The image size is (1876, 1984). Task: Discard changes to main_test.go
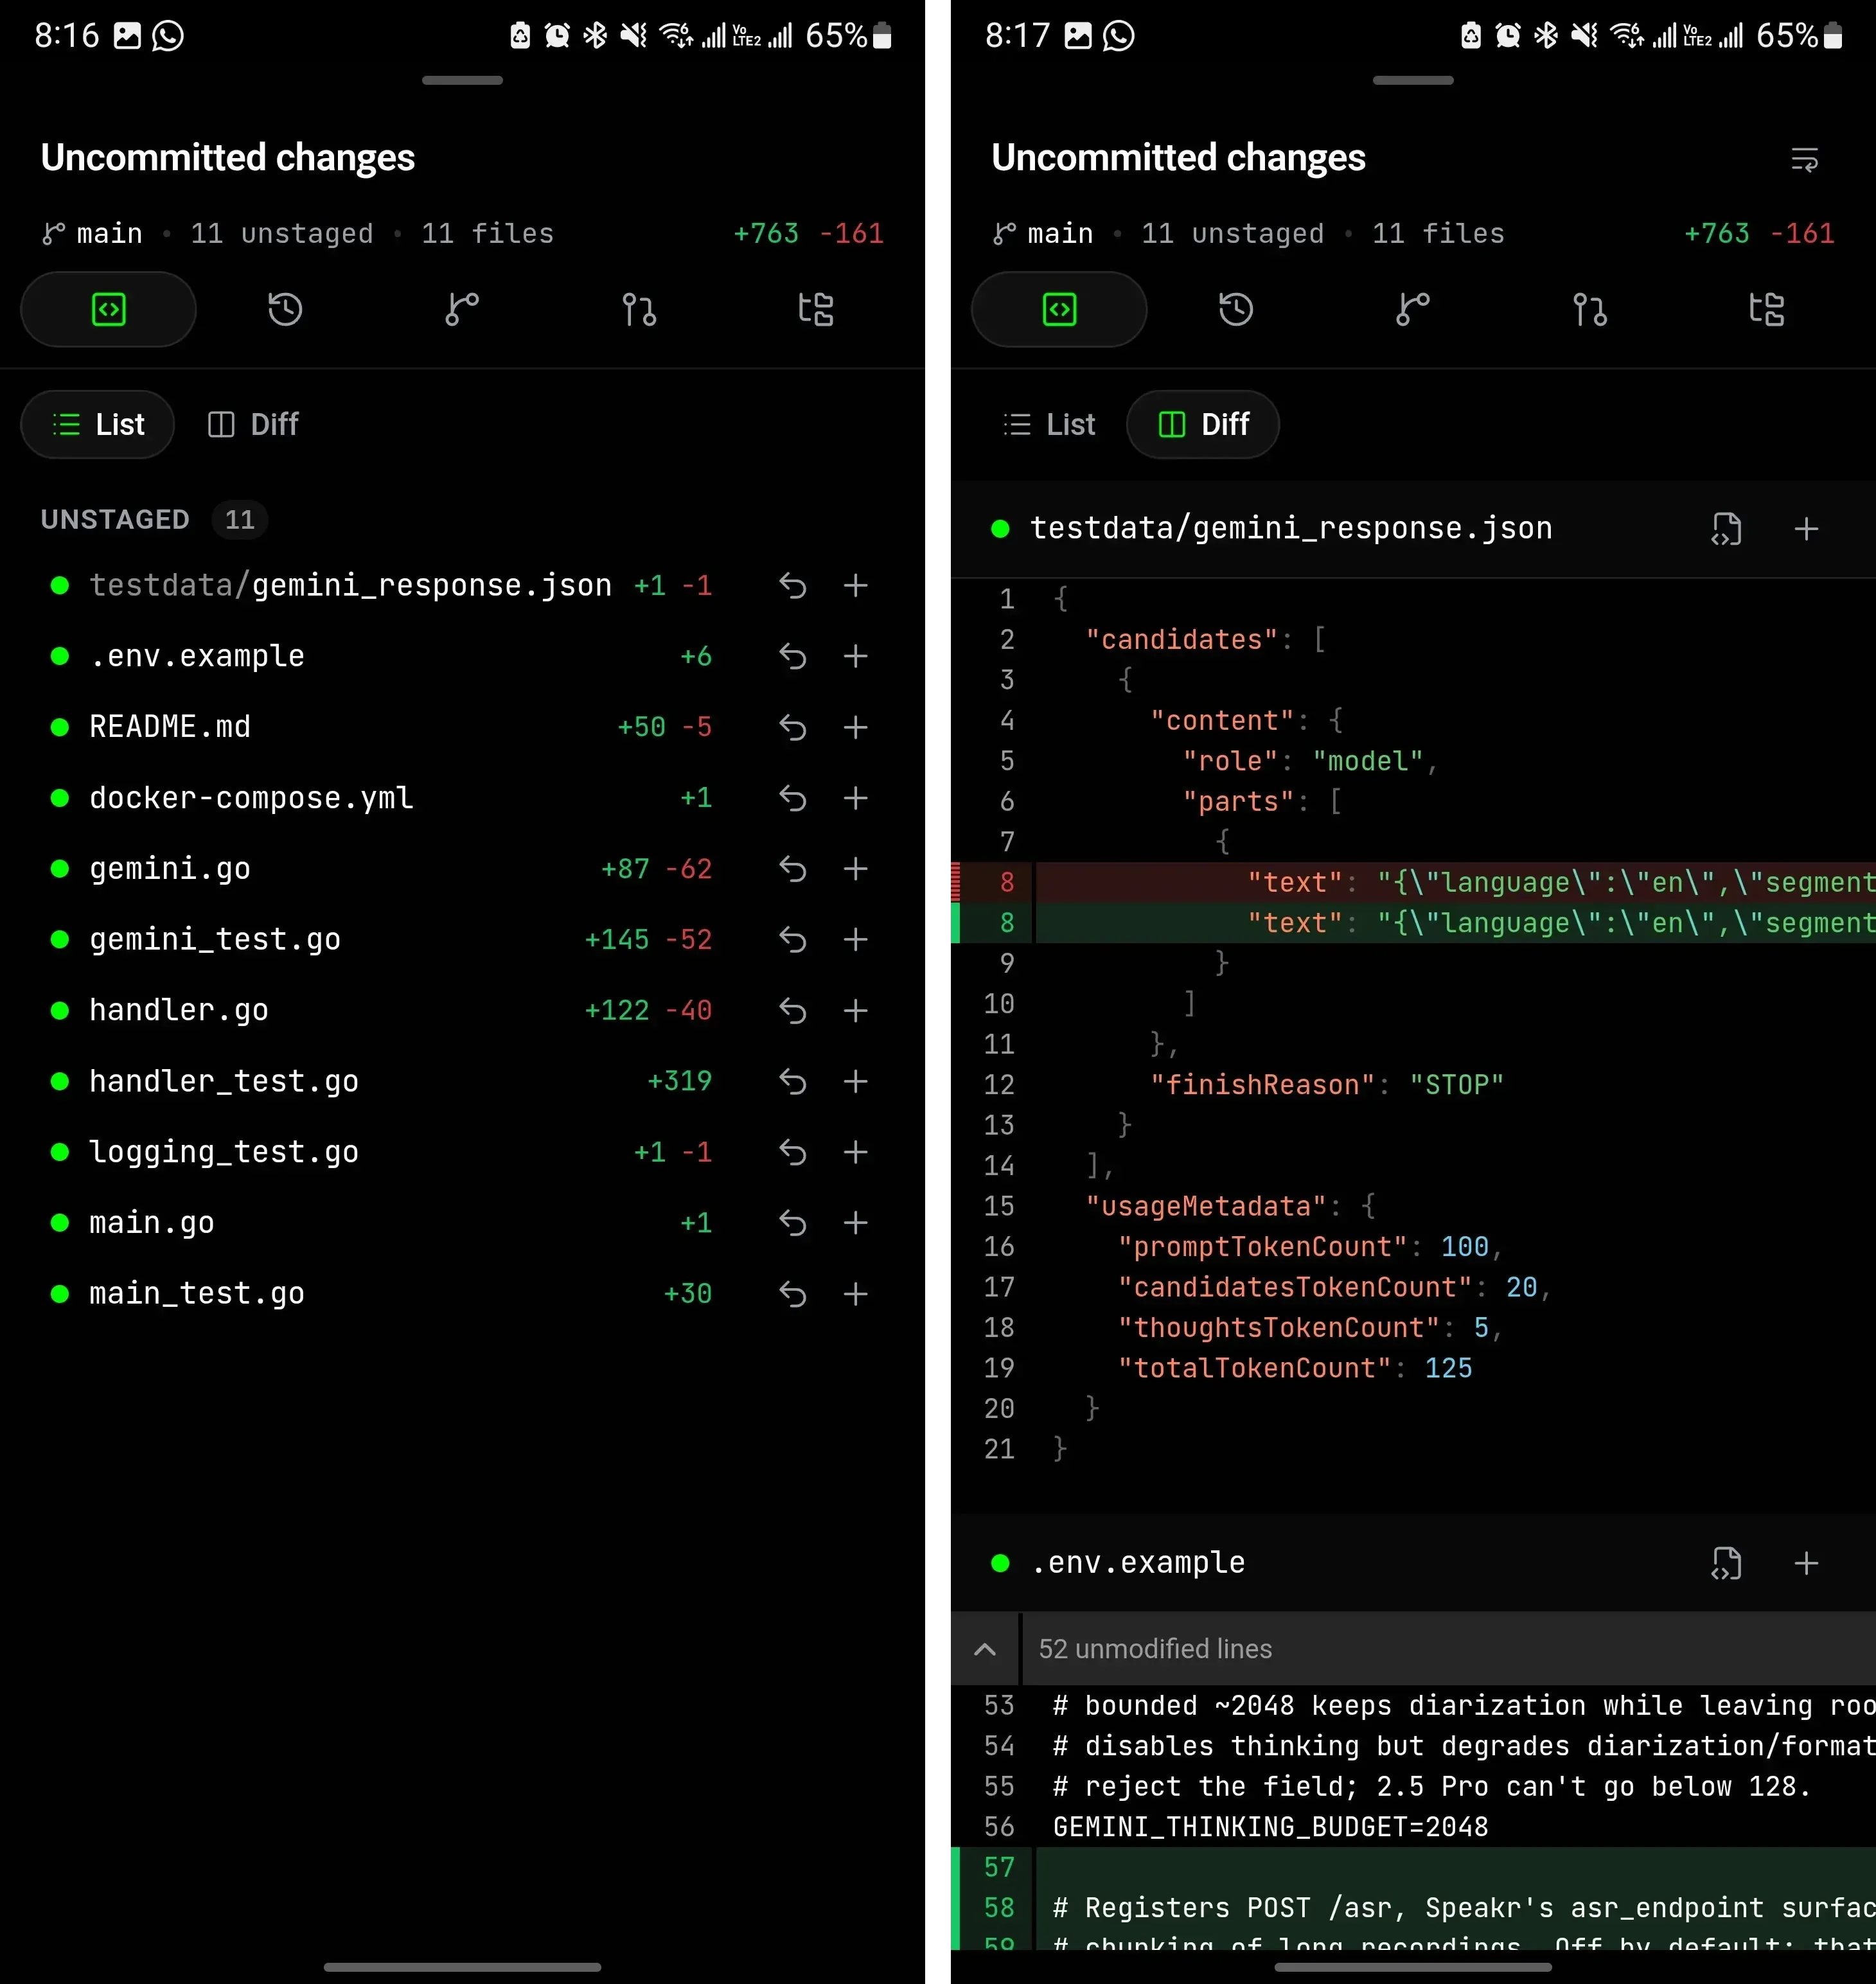(792, 1294)
